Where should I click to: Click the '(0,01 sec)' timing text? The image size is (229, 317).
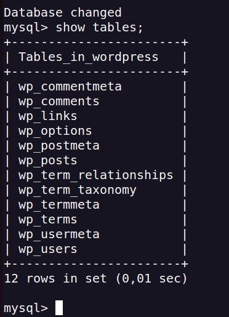(151, 279)
